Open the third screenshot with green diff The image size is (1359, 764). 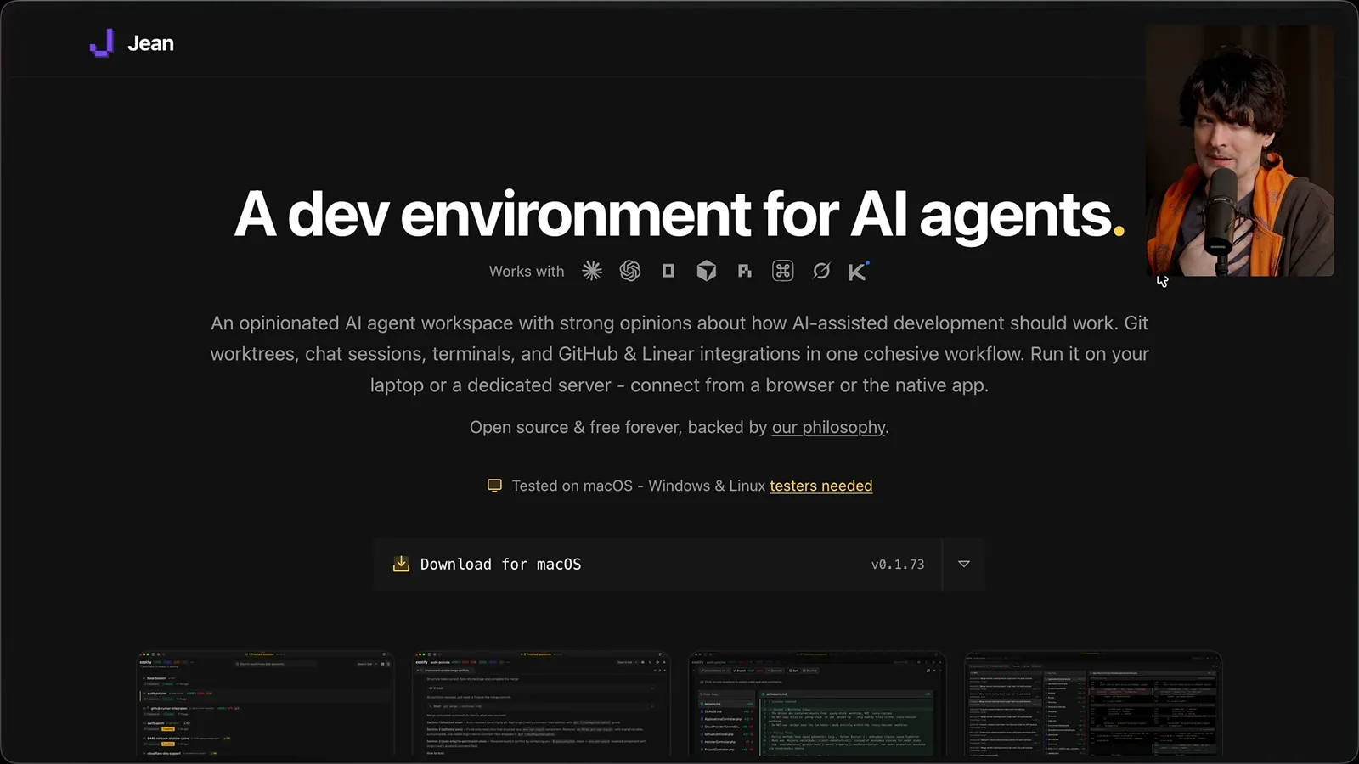point(817,703)
